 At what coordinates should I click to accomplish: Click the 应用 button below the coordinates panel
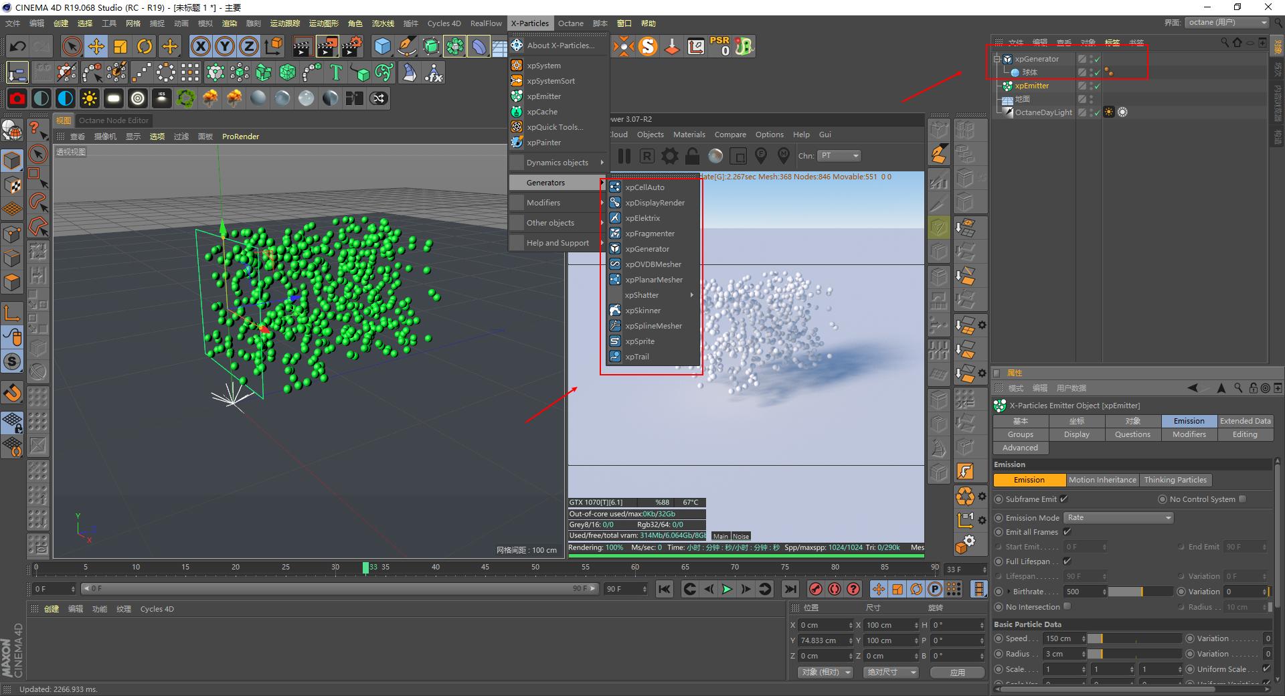958,673
